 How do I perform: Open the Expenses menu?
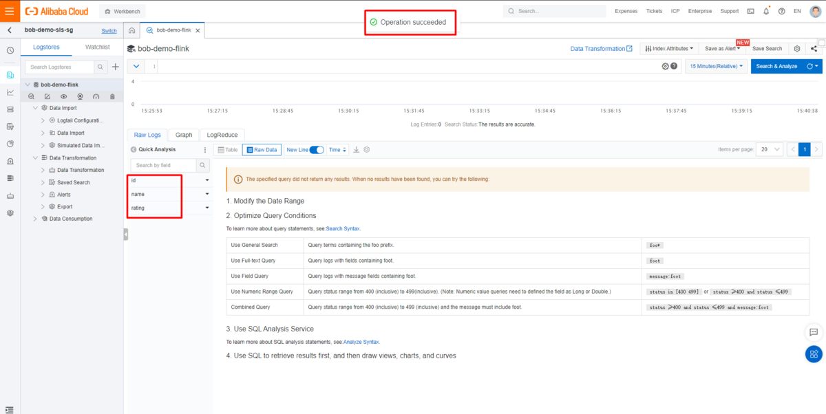tap(626, 11)
